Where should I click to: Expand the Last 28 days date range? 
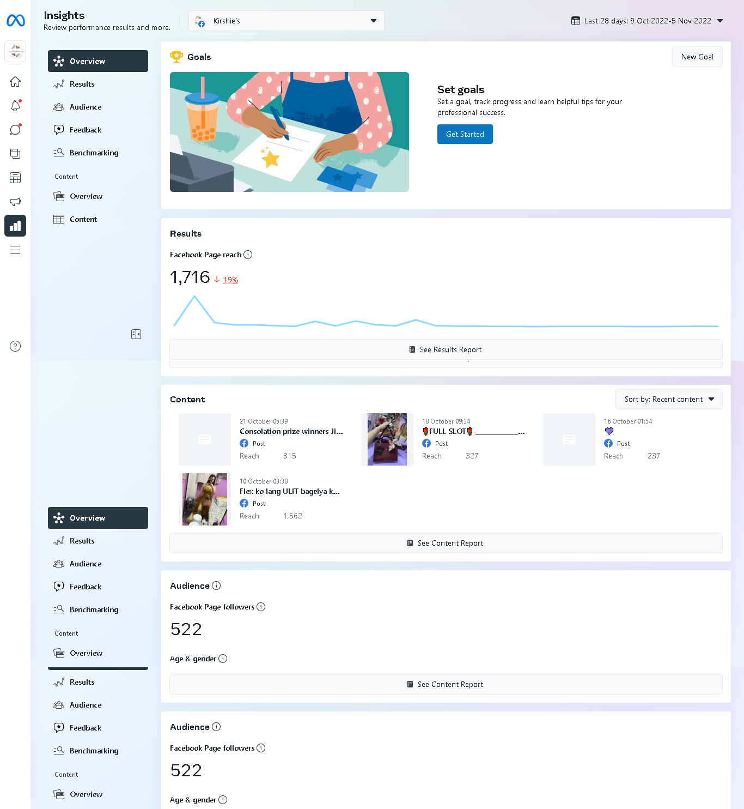tap(647, 21)
